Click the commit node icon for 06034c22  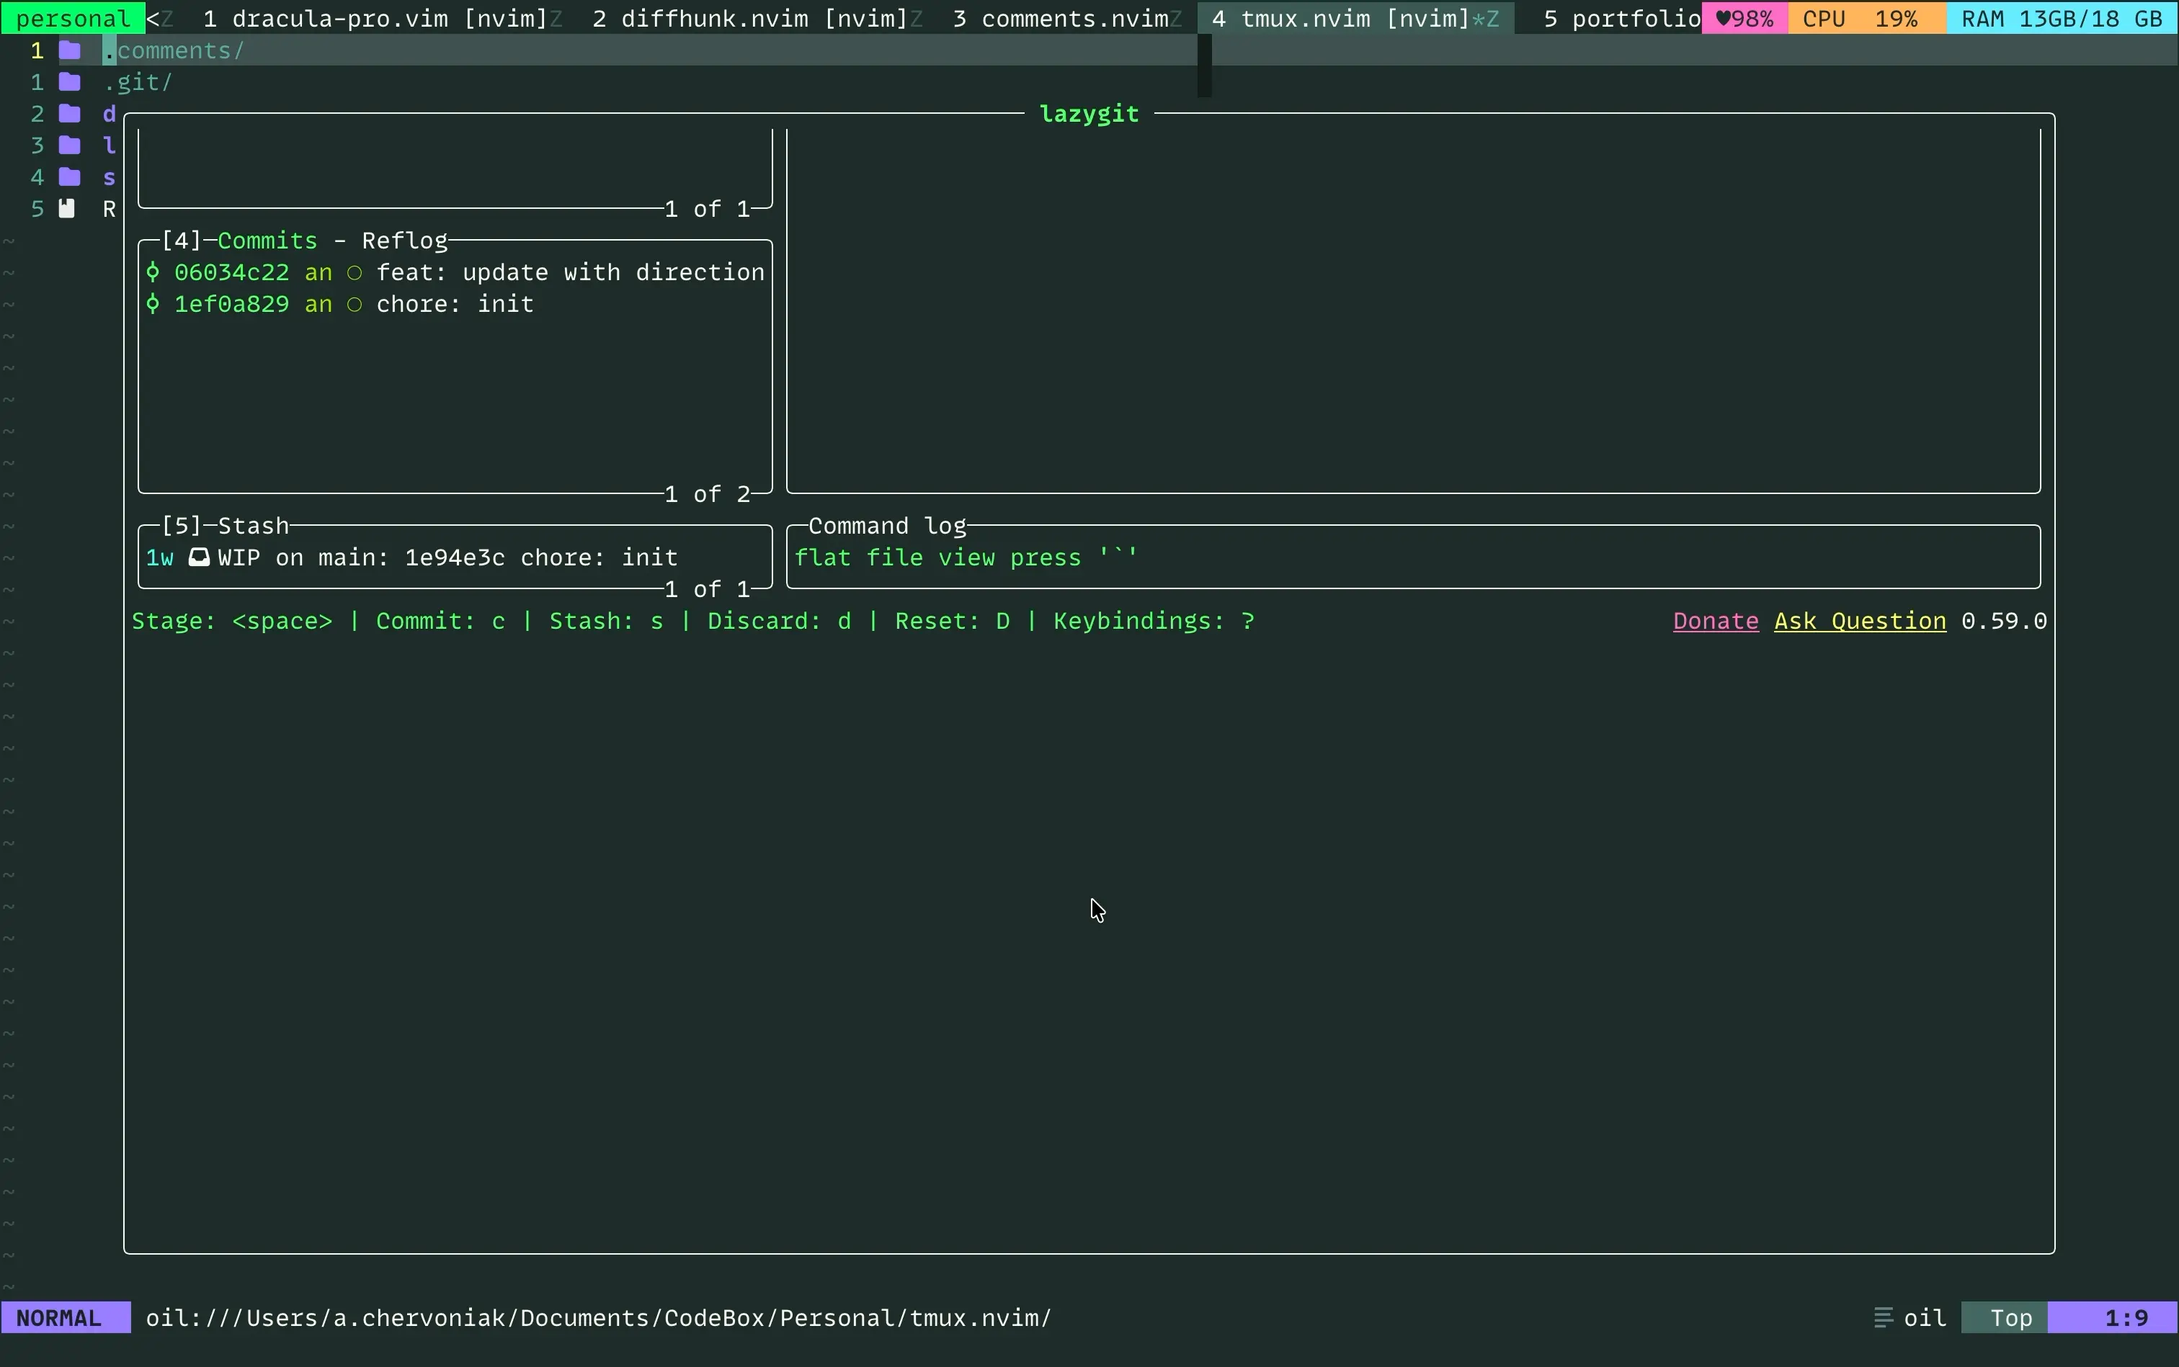153,272
